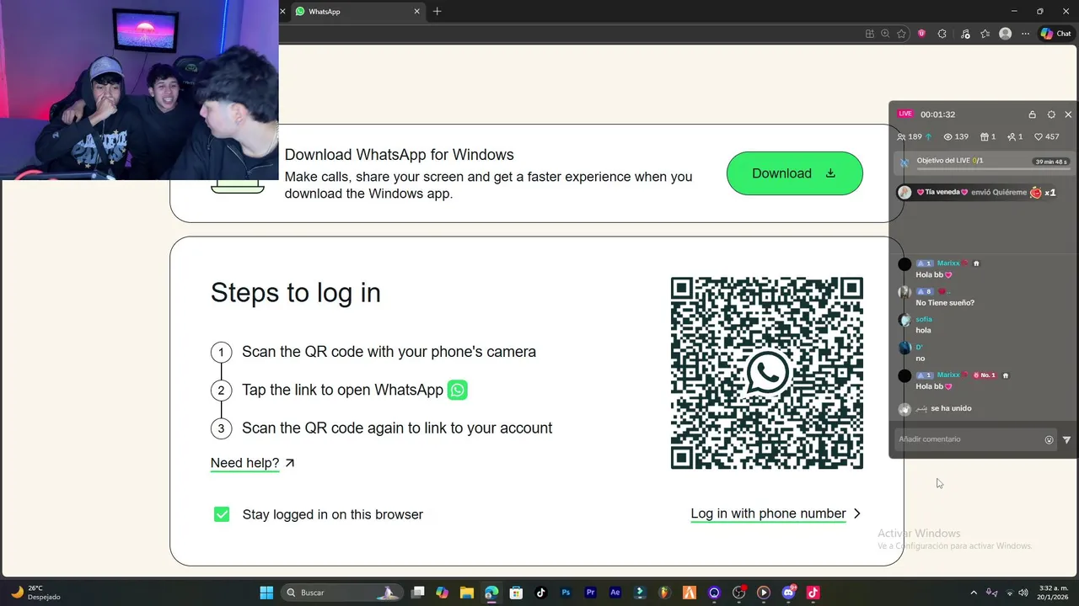Viewport: 1079px width, 606px height.
Task: Open the browser Settings and more menu
Action: click(x=1025, y=34)
